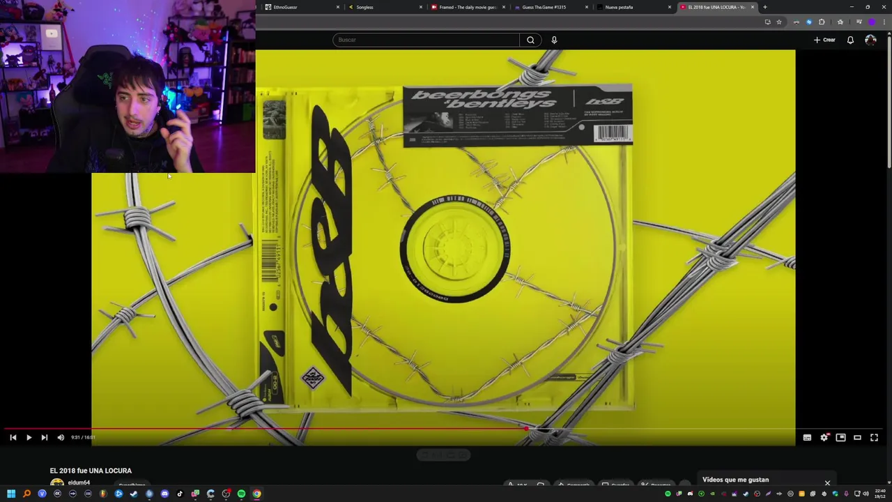The width and height of the screenshot is (892, 502).
Task: Go to the previous video in the player
Action: [x=13, y=437]
